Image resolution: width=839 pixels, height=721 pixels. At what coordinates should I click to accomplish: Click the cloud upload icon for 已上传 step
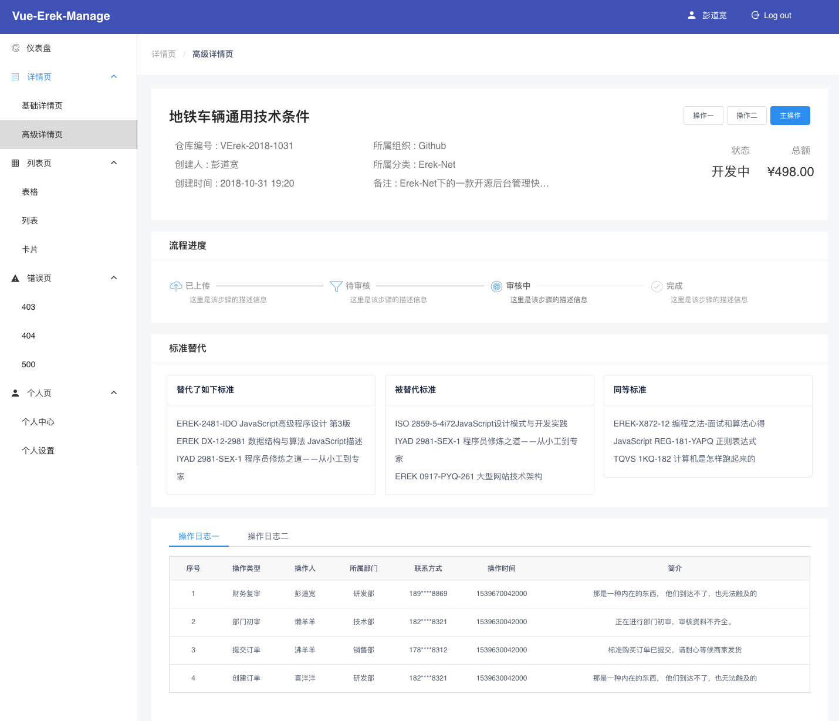point(175,286)
